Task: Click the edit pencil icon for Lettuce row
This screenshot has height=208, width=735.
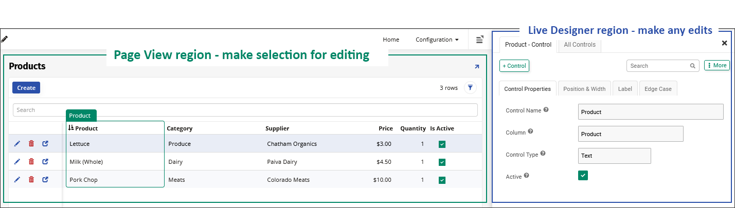Action: click(17, 144)
